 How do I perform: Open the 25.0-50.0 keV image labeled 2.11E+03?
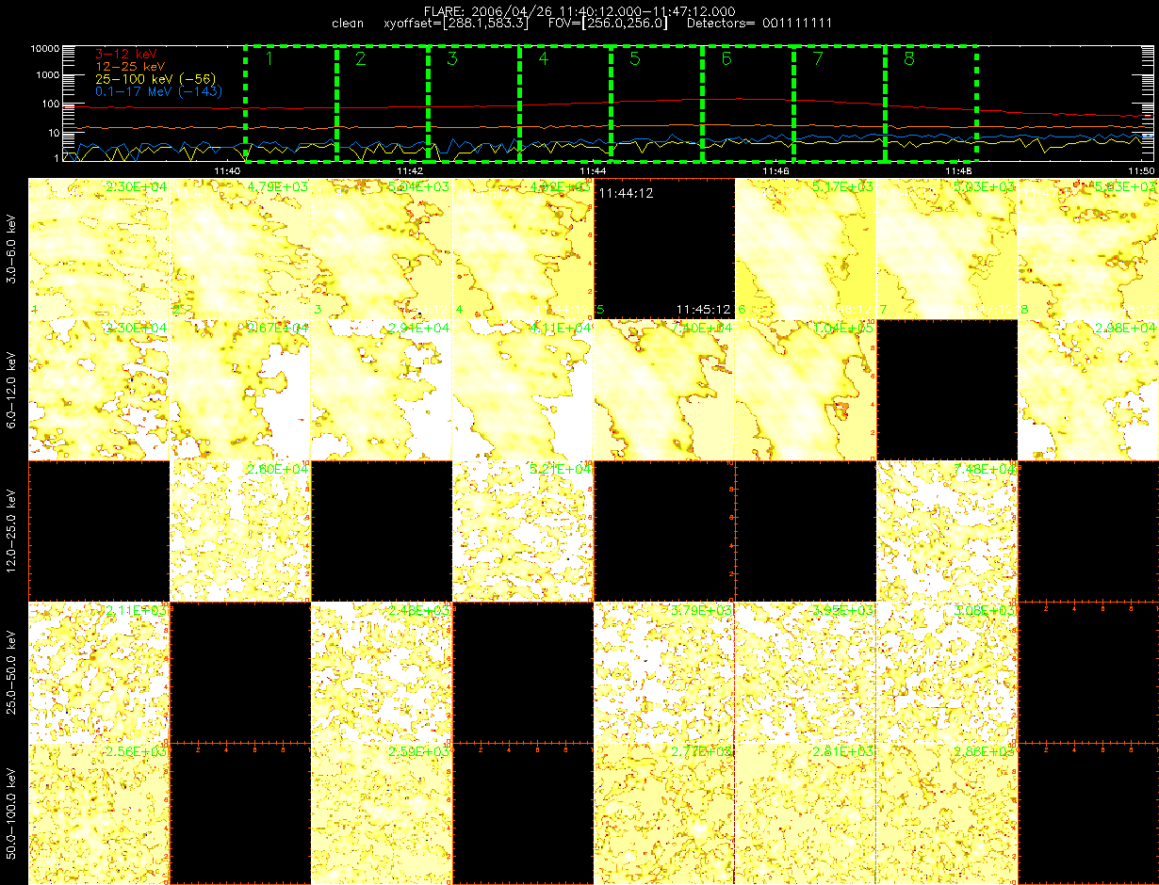click(x=99, y=672)
